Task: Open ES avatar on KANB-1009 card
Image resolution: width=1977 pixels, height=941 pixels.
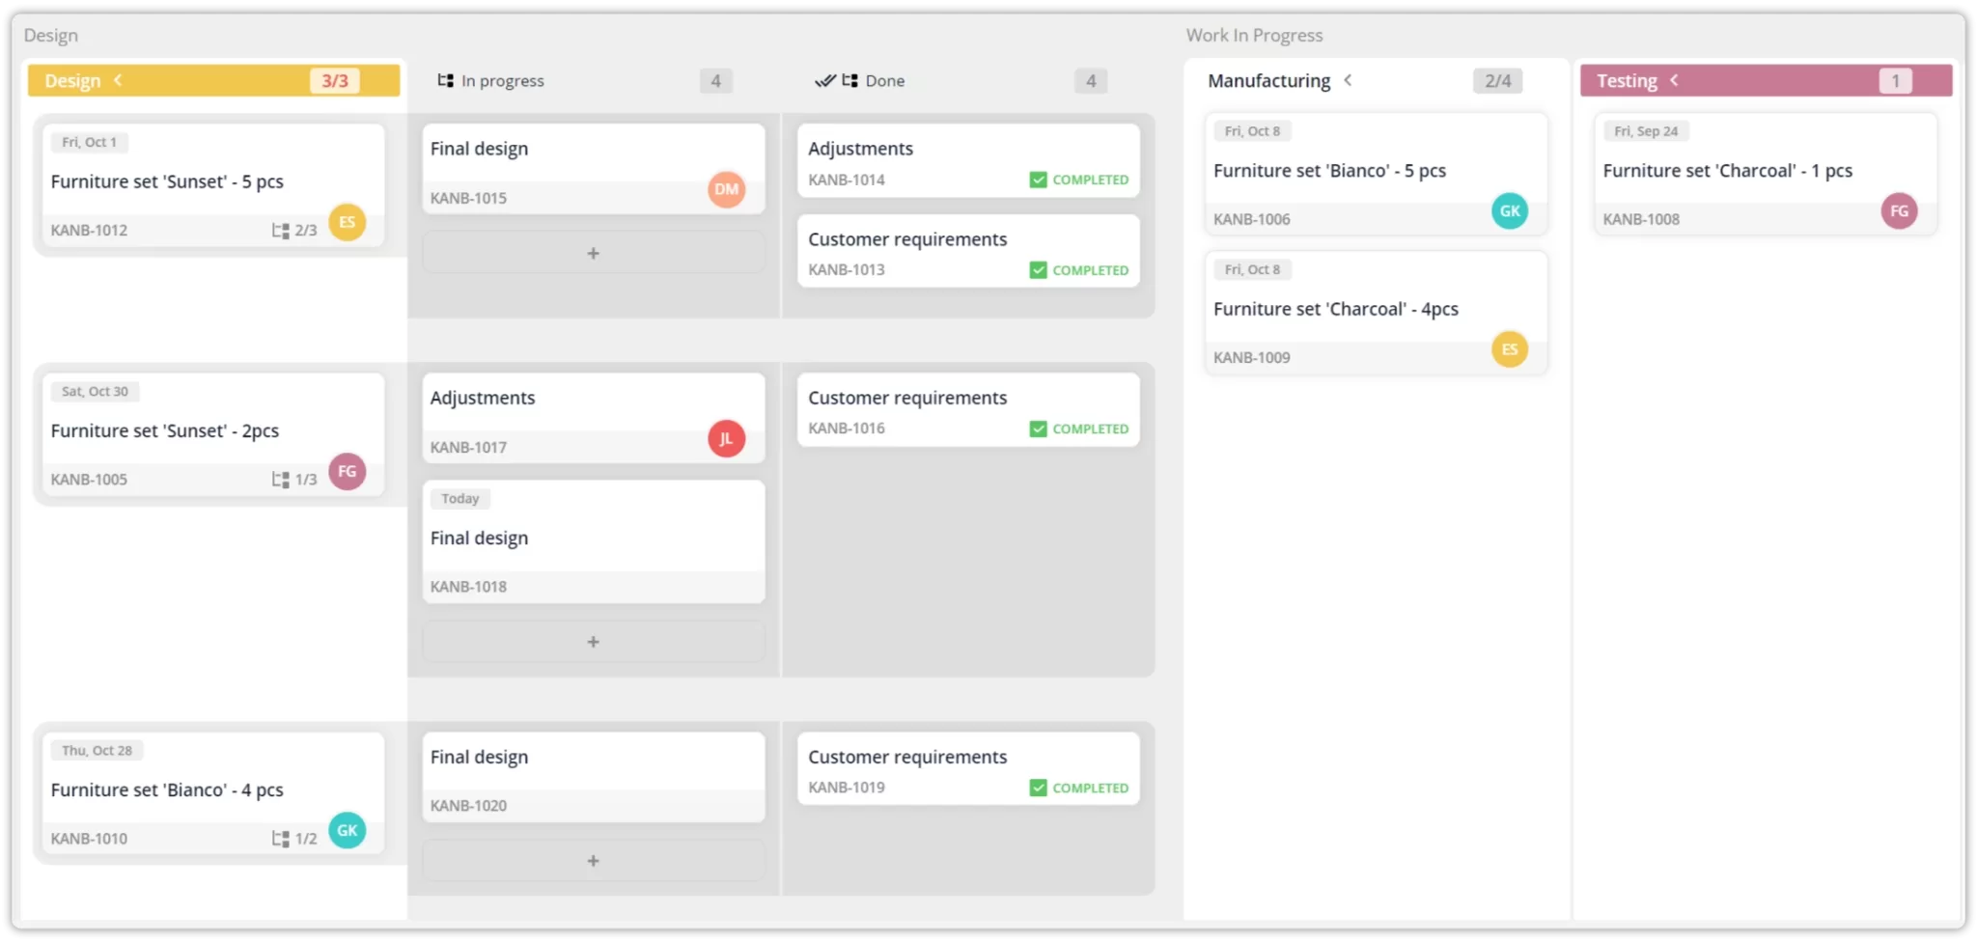Action: coord(1510,349)
